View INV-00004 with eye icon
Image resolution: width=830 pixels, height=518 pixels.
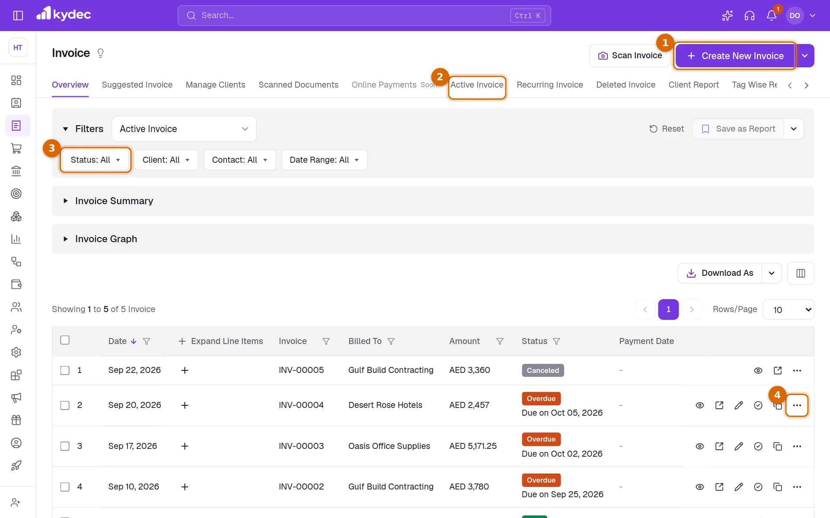point(700,405)
